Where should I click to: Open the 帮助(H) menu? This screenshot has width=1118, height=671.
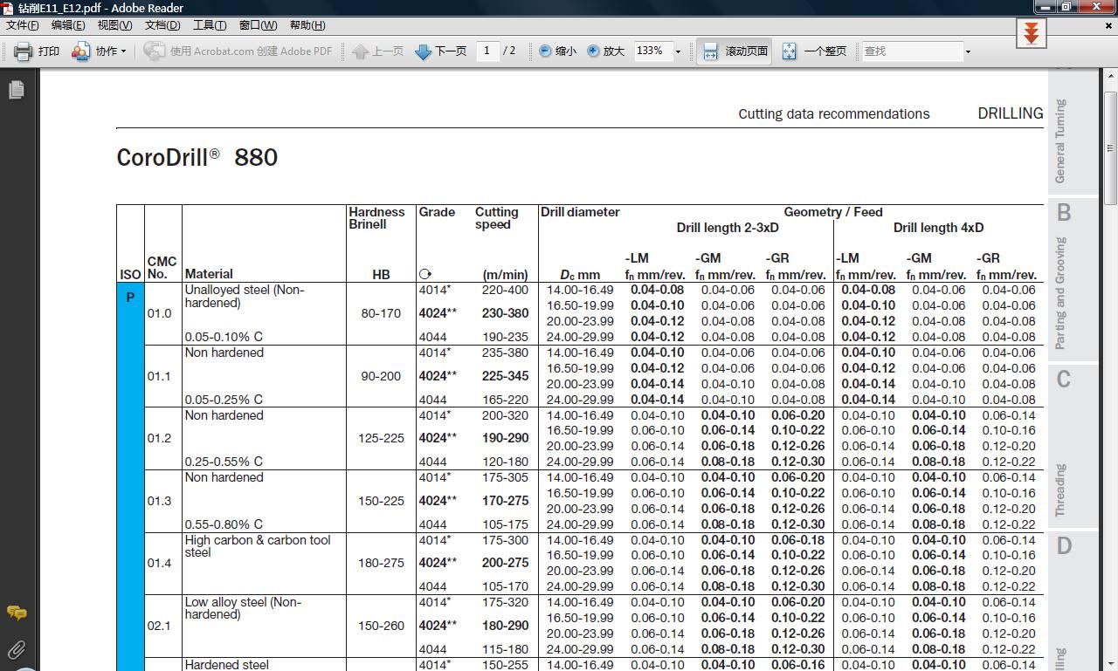(307, 25)
